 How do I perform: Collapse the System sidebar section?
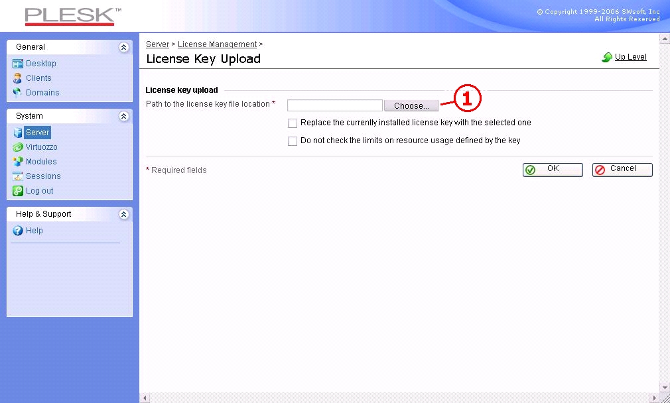pos(123,116)
